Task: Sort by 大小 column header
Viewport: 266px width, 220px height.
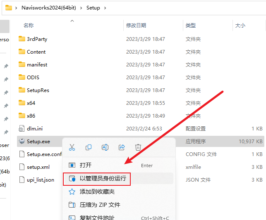Action: click(x=240, y=26)
